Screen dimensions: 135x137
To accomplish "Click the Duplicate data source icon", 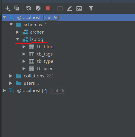I will coord(17,8).
